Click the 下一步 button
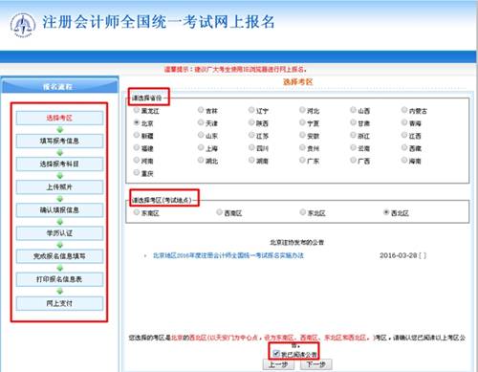478x372 pixels. pos(315,364)
